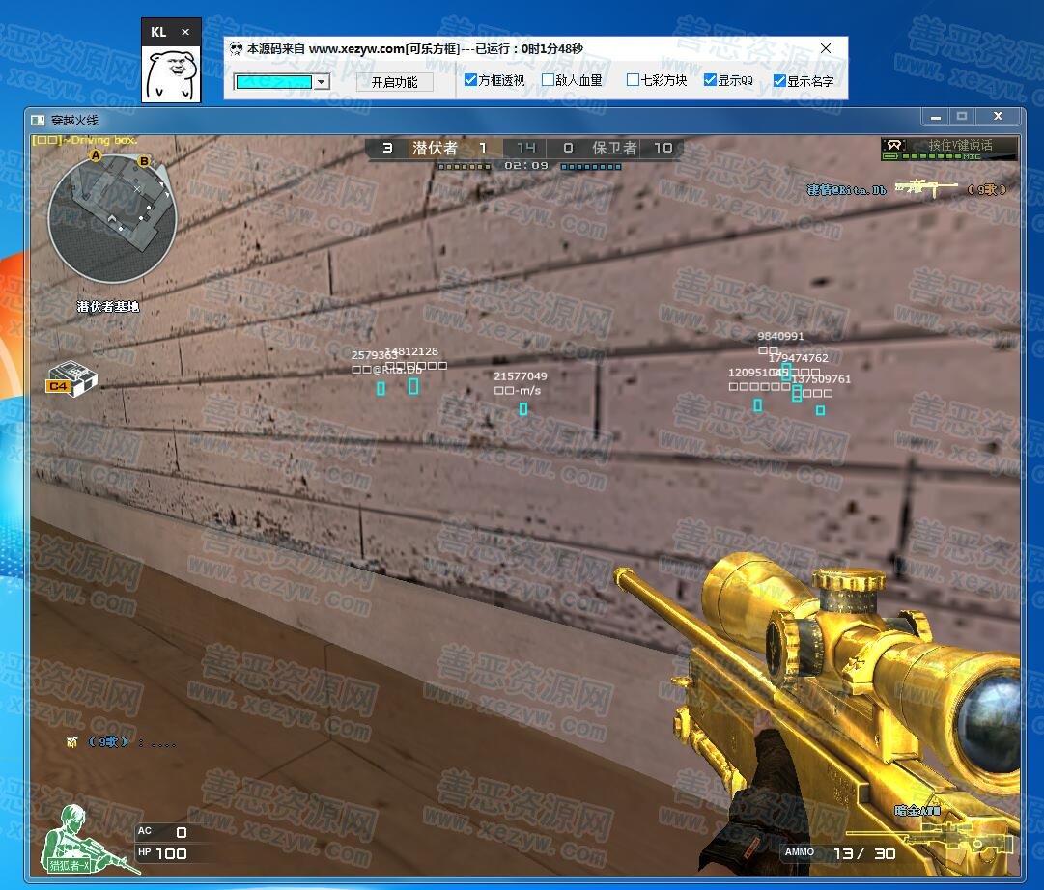The image size is (1044, 890).
Task: Close the KL floating widget
Action: coord(185,32)
